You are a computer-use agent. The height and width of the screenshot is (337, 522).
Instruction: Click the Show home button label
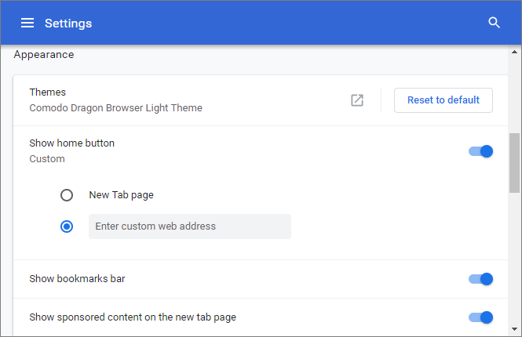point(72,143)
